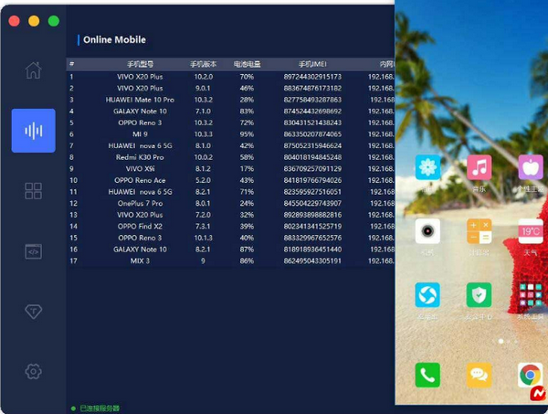Click version 9.0.1 cell
This screenshot has height=414, width=548.
pyautogui.click(x=203, y=88)
